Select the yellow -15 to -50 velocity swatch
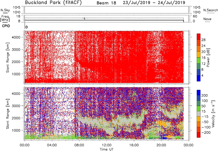Image resolution: width=218 pixels, height=151 pixels. point(199,119)
